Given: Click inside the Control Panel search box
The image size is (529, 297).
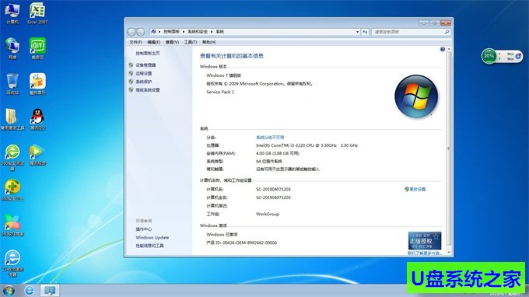Looking at the screenshot, I should tap(408, 32).
